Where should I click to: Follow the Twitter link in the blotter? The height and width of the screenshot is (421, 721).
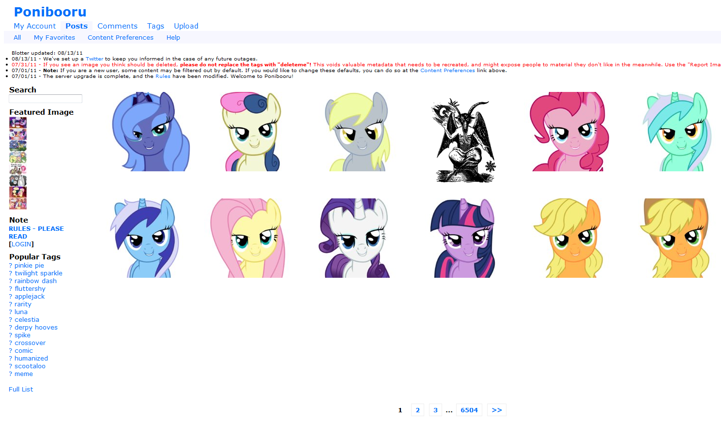coord(94,59)
